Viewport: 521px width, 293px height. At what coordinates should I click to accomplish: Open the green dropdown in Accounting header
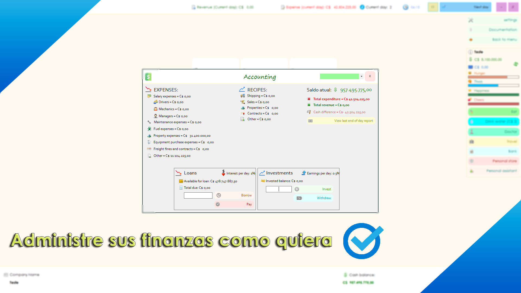[361, 77]
